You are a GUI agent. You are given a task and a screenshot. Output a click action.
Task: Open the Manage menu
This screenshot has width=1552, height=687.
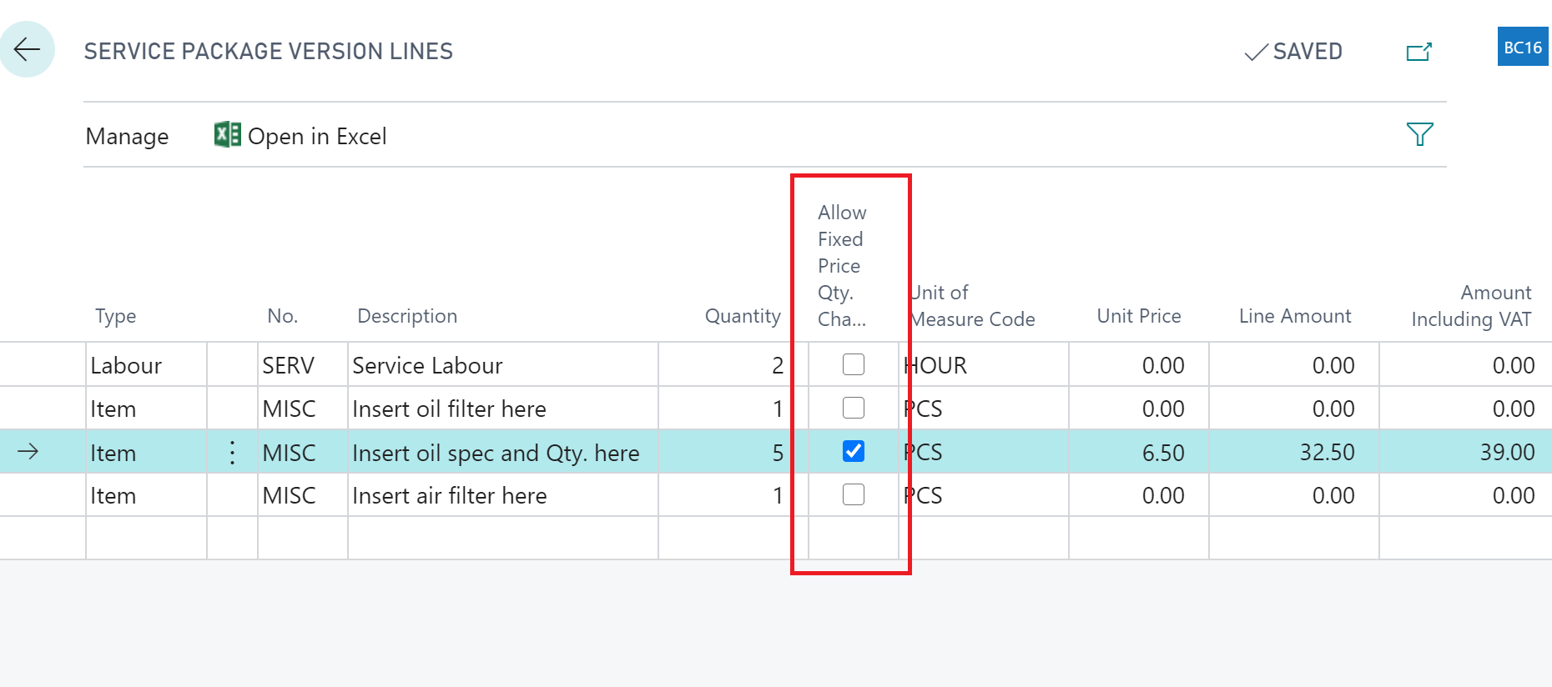tap(127, 136)
